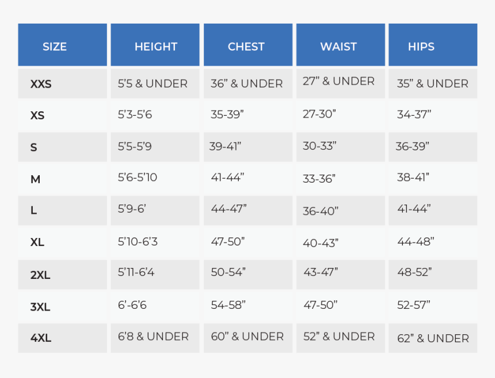495x378 pixels.
Task: Click the 5'5-5'9 height cell
Action: tap(135, 147)
